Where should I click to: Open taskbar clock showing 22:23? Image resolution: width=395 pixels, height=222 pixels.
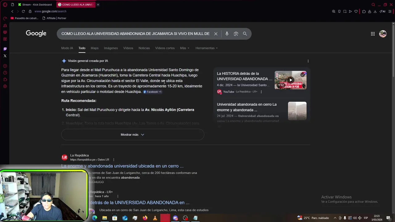(x=377, y=218)
